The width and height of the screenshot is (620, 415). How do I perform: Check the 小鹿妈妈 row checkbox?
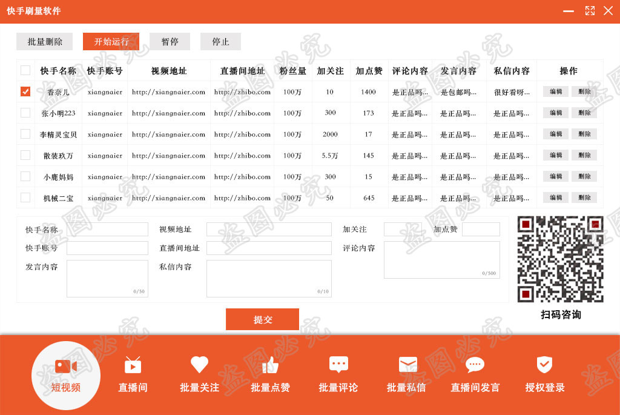25,176
